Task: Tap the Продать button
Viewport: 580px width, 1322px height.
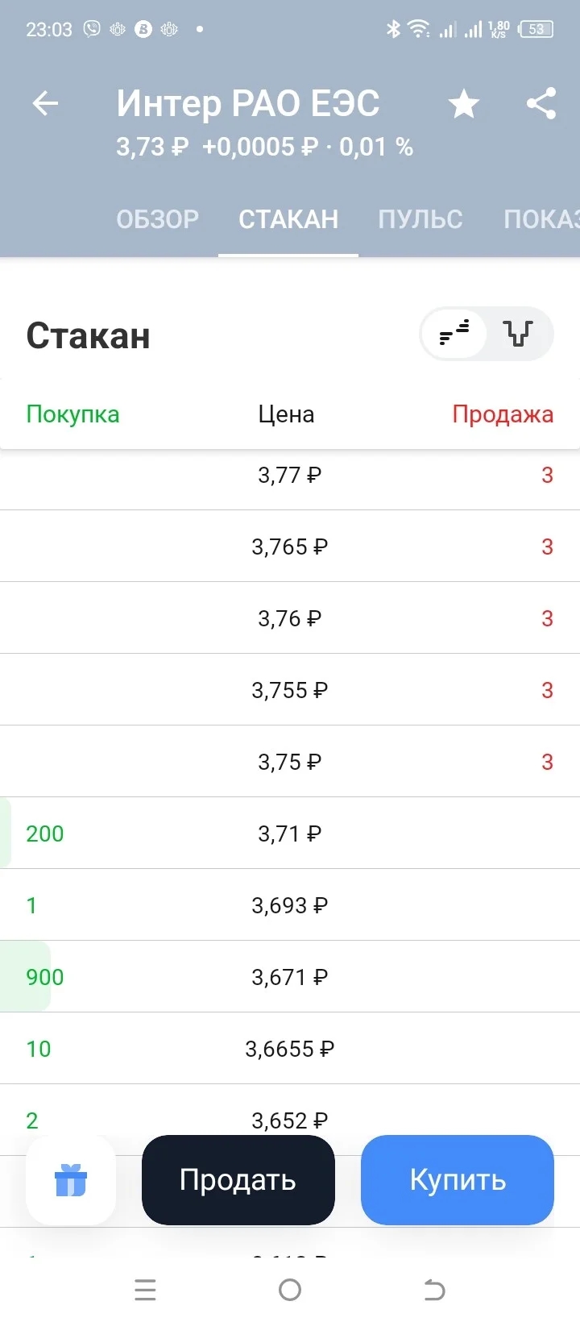Action: tap(238, 1180)
